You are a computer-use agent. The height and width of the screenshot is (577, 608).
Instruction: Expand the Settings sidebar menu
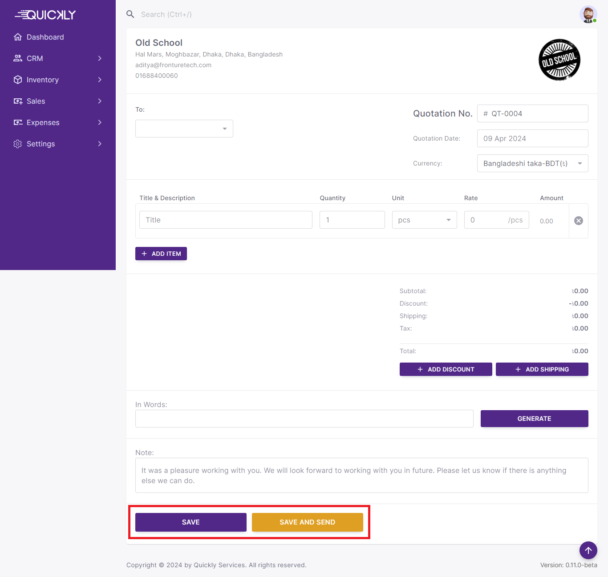(x=58, y=144)
